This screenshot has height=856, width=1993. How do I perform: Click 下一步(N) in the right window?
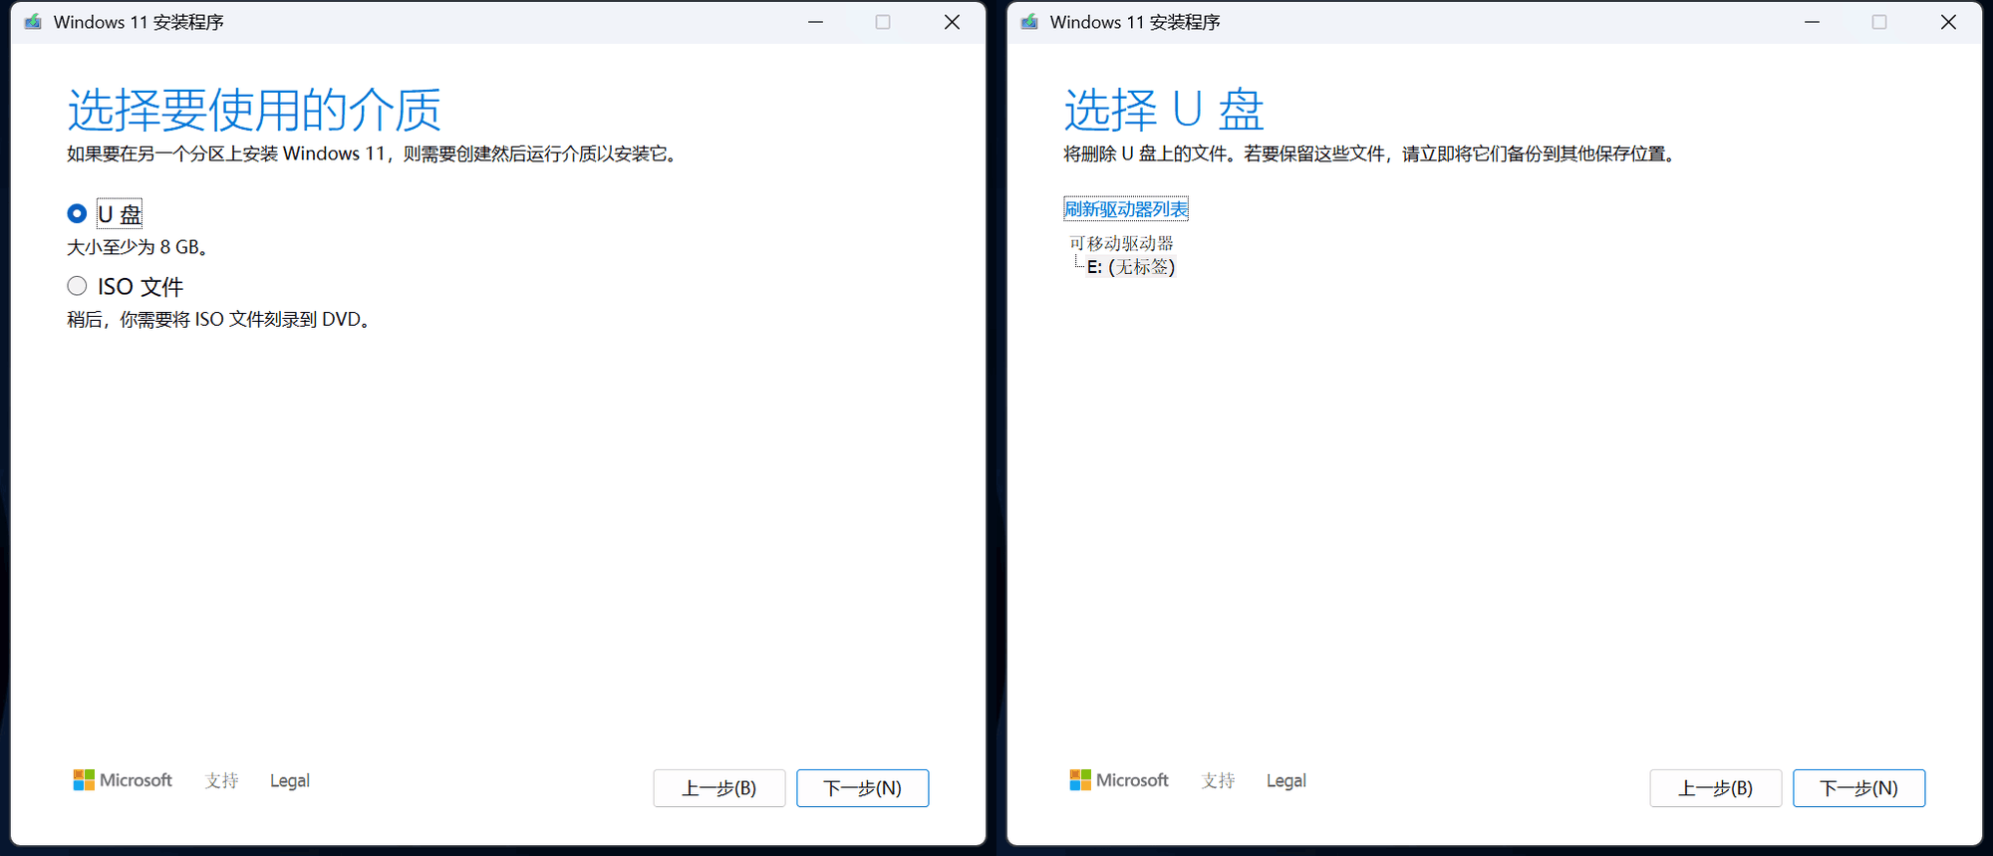[x=1858, y=788]
